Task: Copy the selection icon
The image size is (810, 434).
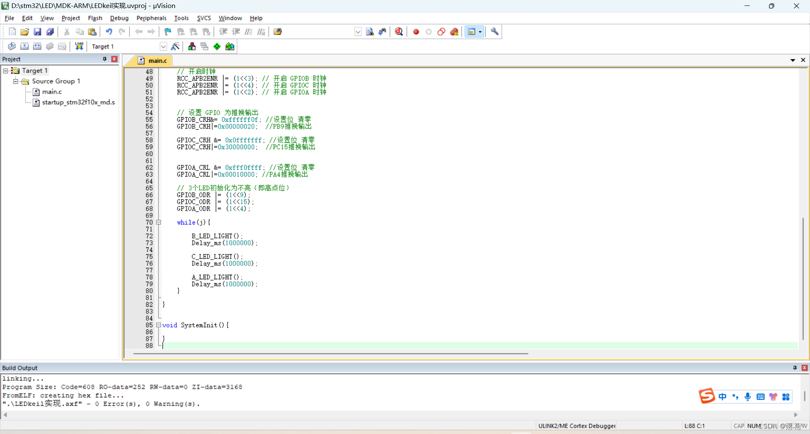Action: coord(79,32)
